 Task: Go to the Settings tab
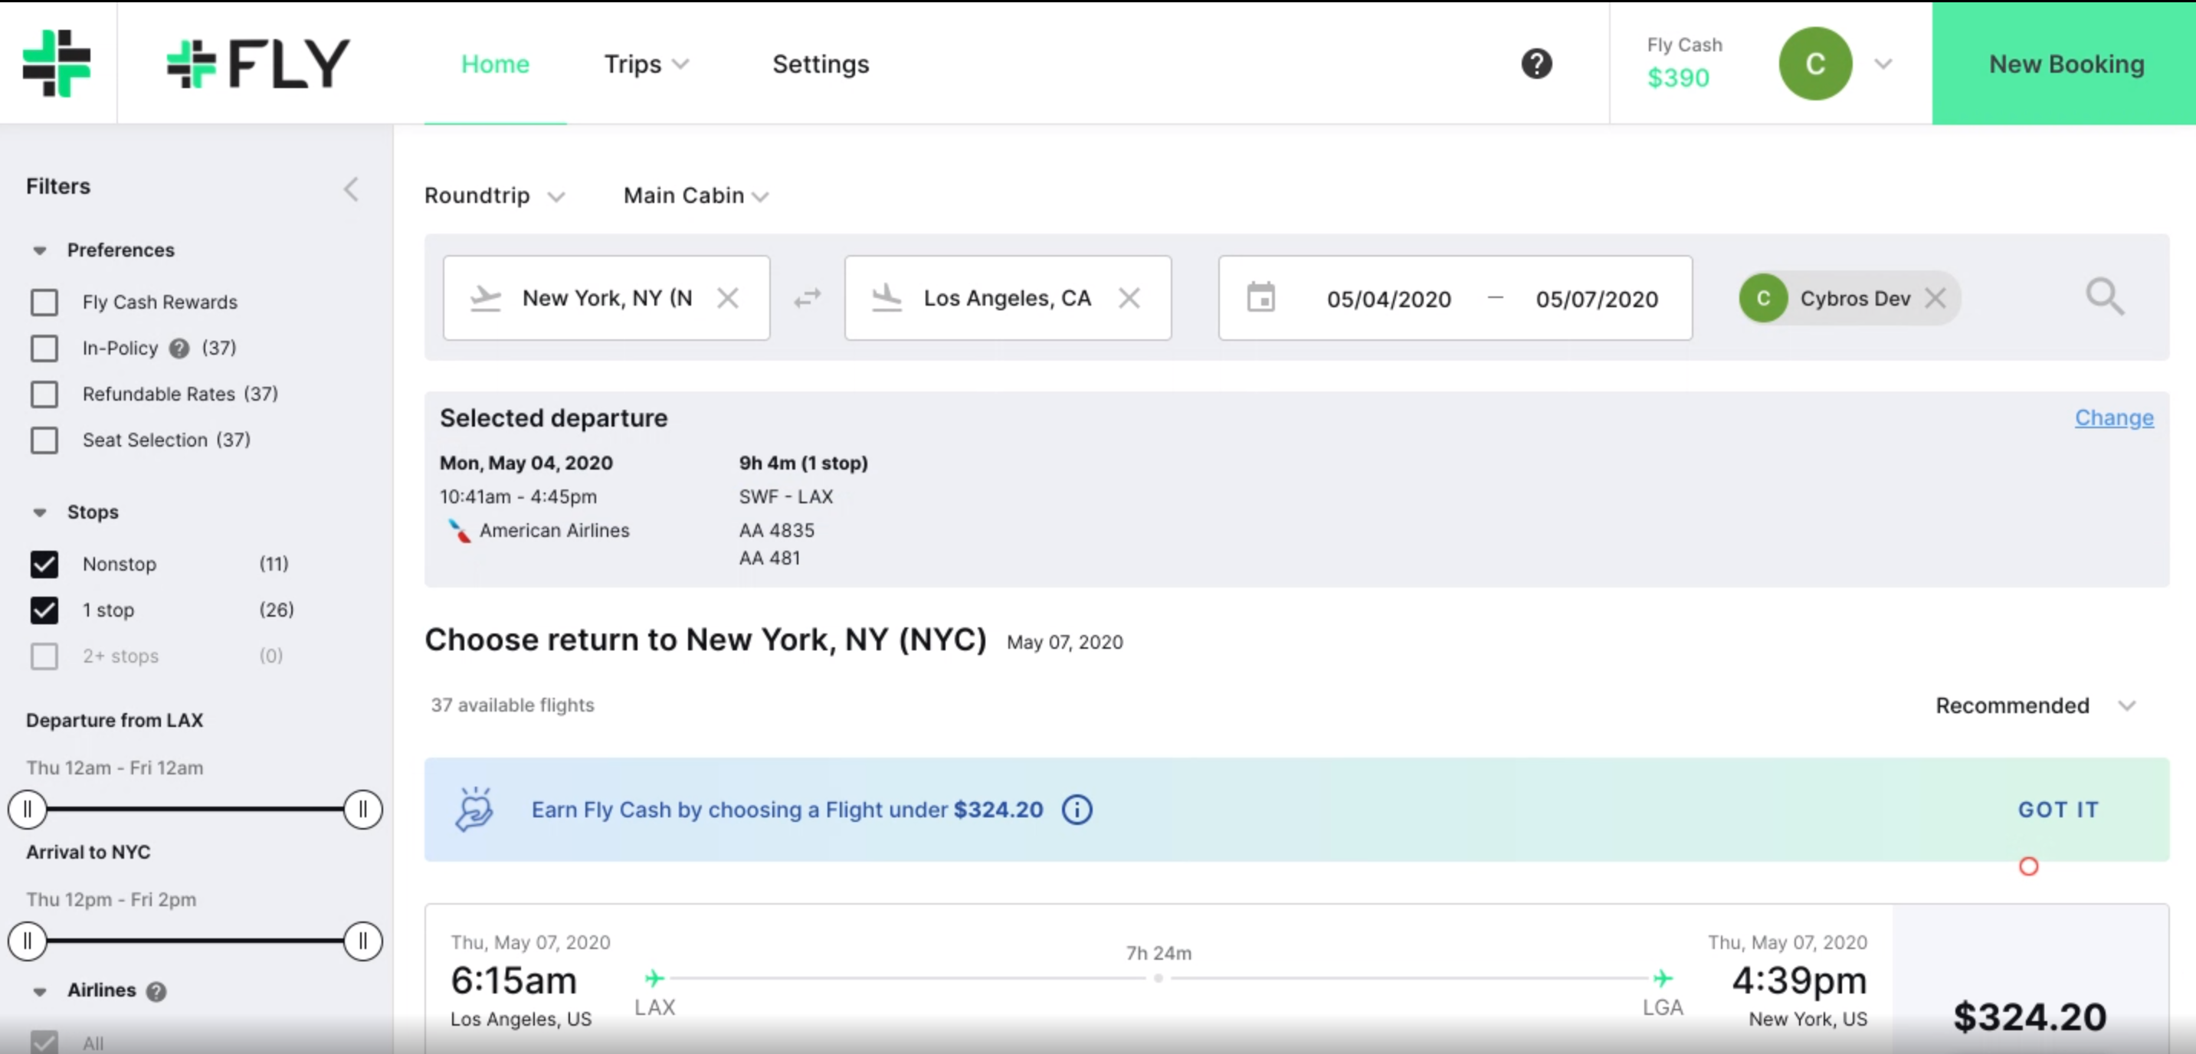coord(820,64)
